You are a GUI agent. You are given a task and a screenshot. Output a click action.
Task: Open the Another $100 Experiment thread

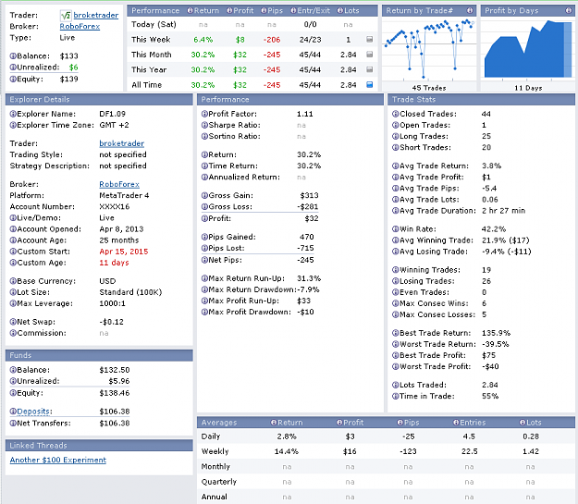pyautogui.click(x=58, y=461)
